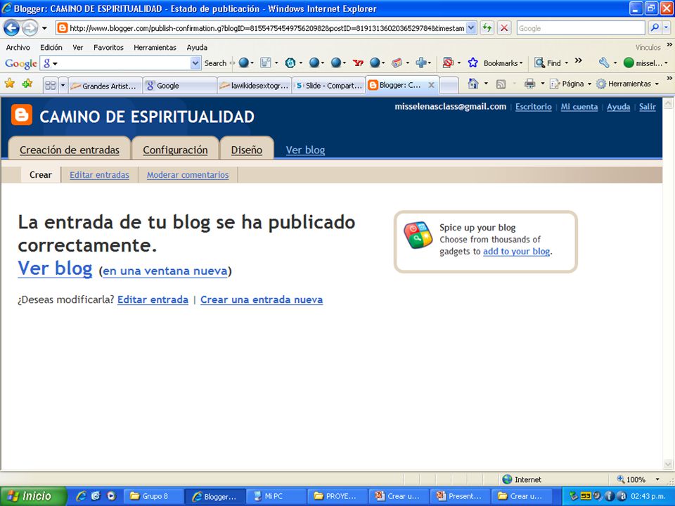Open the search provider dropdown arrow
The width and height of the screenshot is (675, 506).
point(666,28)
